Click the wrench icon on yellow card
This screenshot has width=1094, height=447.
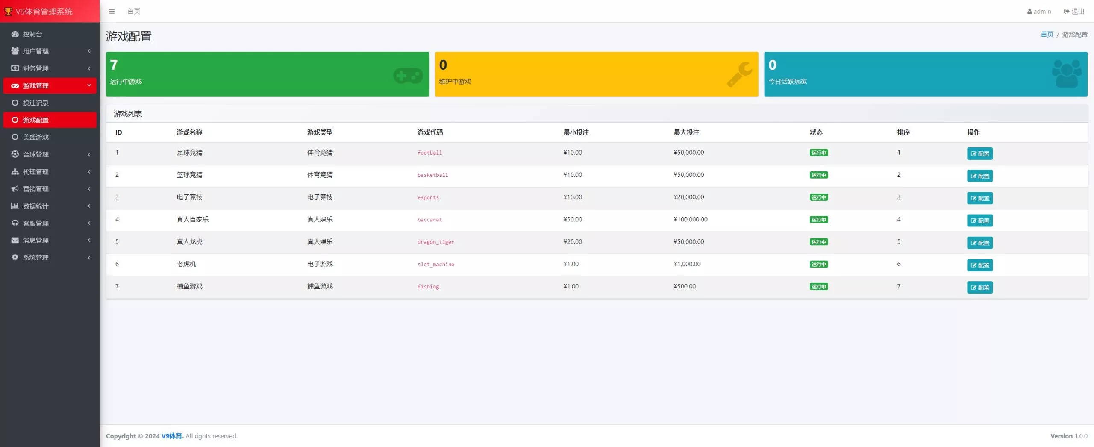739,74
